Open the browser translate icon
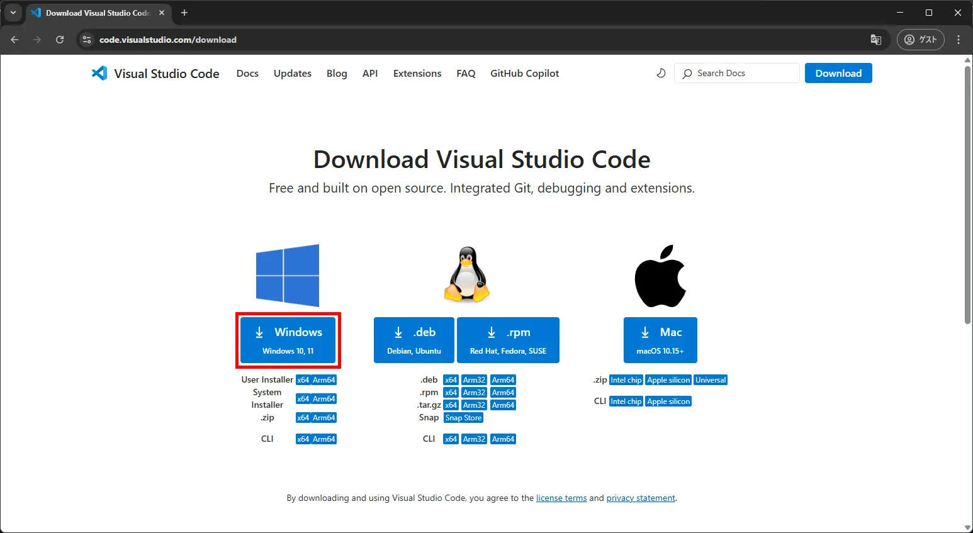 coord(875,40)
